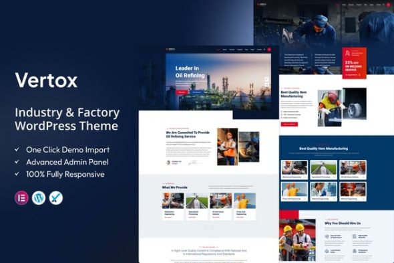Open the Agricultural Processing thumbnail under What We Provide

click(x=197, y=201)
